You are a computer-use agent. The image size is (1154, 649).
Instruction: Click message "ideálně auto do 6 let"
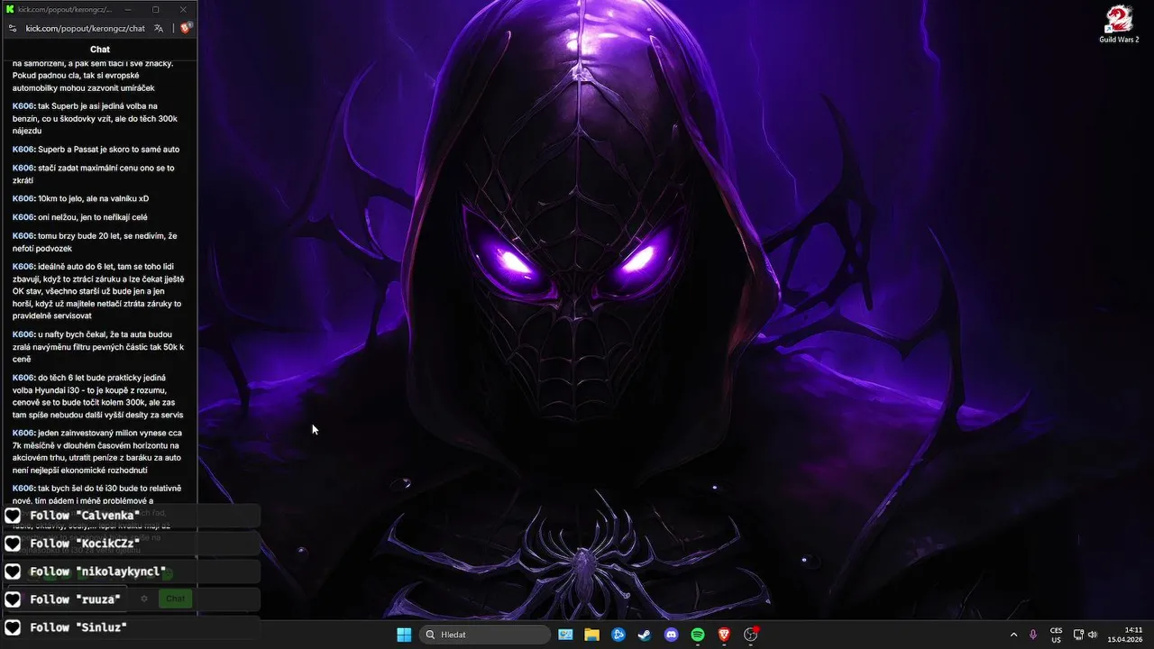[x=99, y=291]
